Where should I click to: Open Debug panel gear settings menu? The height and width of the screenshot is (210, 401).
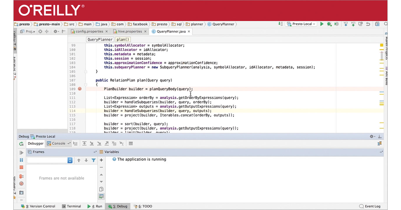373,136
